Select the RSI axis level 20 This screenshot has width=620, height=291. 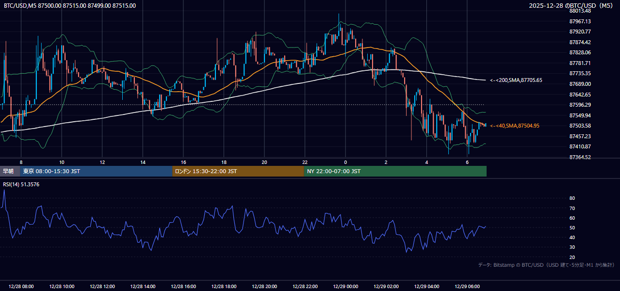coord(572,257)
